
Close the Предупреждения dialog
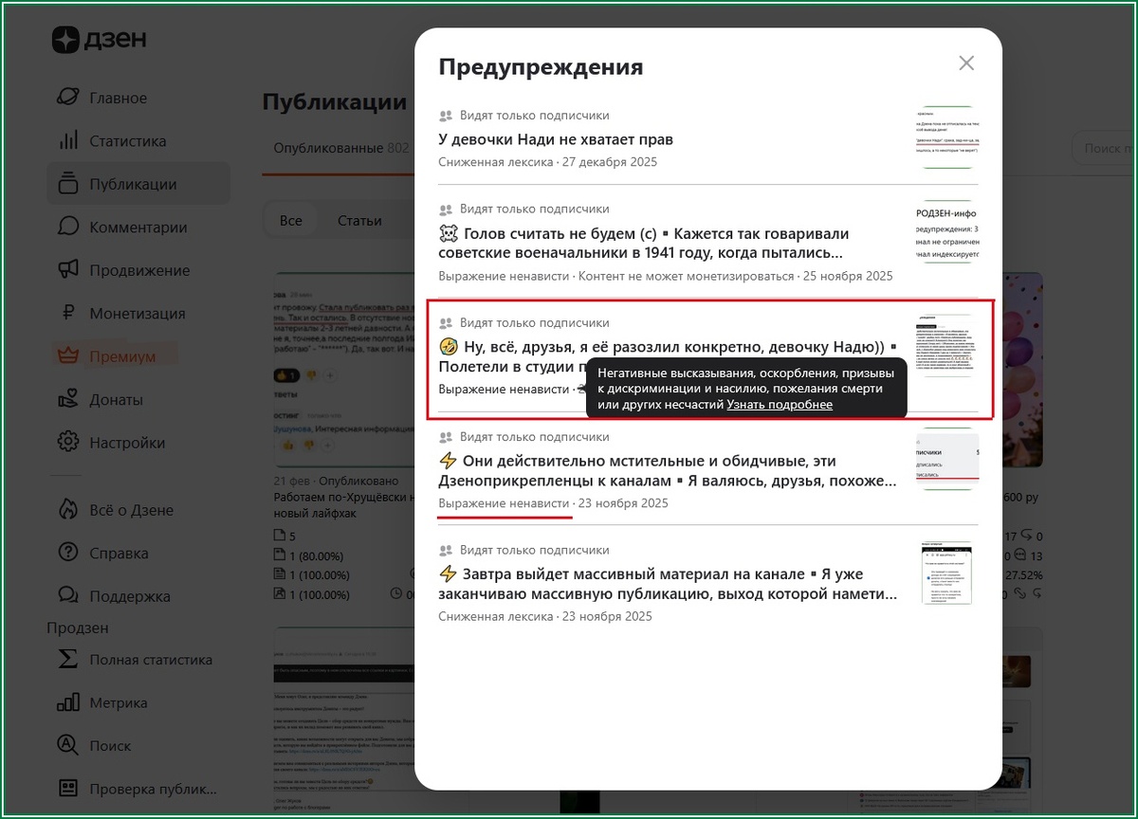[x=965, y=63]
